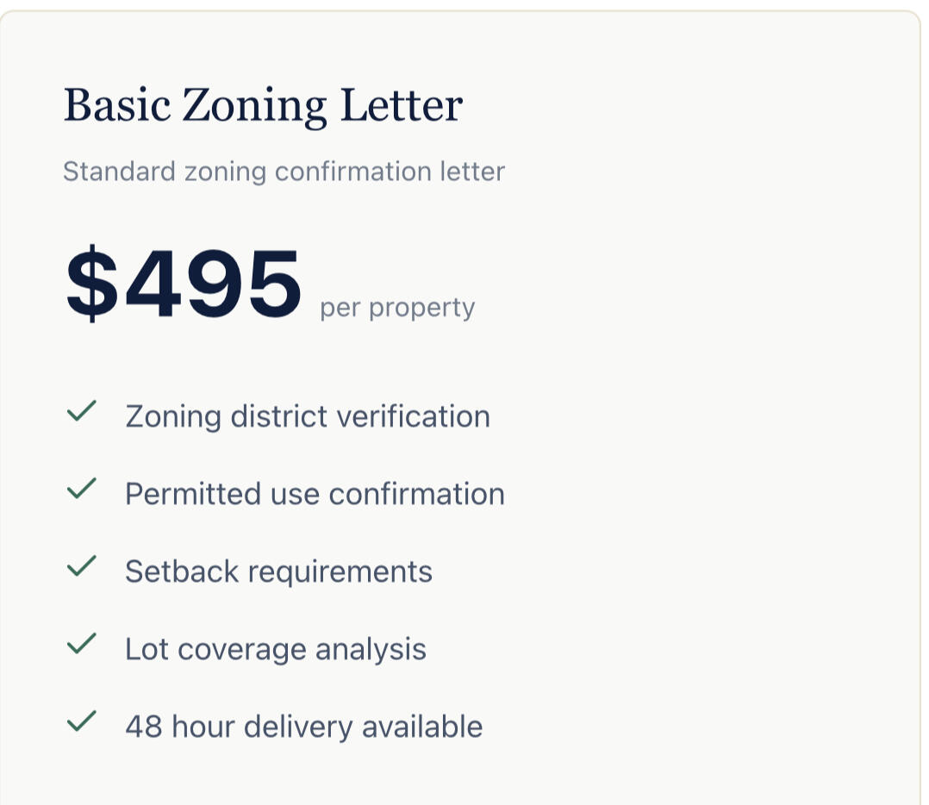Click the checkmark beside Lot coverage analysis

point(81,645)
